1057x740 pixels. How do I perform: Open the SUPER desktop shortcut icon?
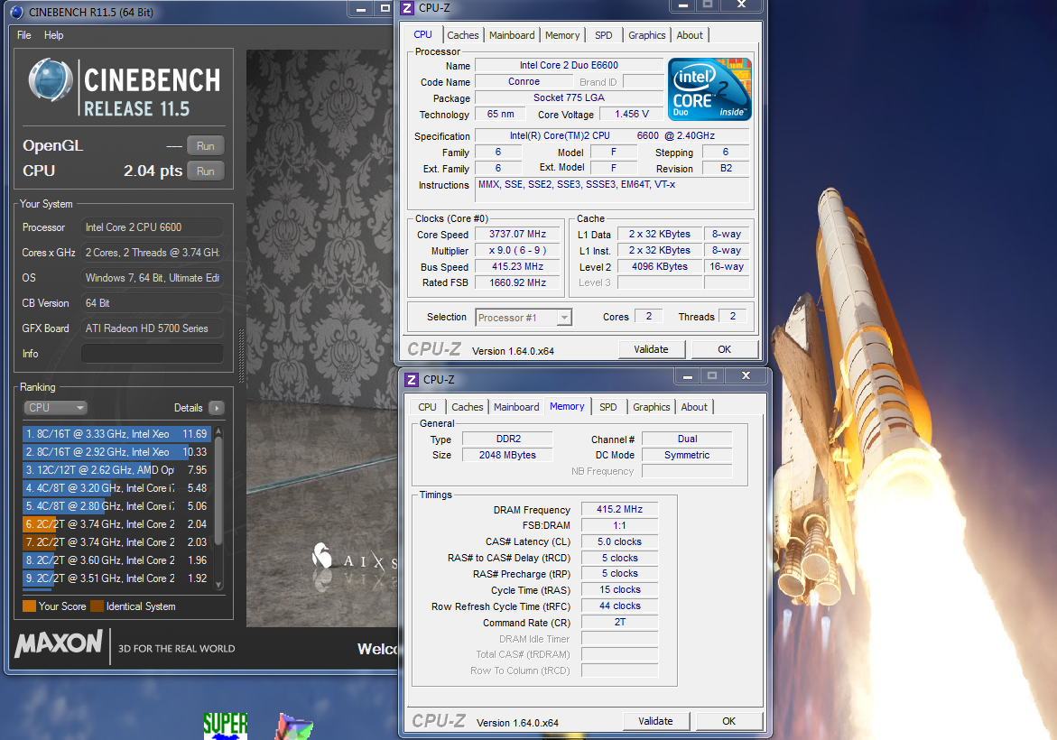(x=225, y=726)
